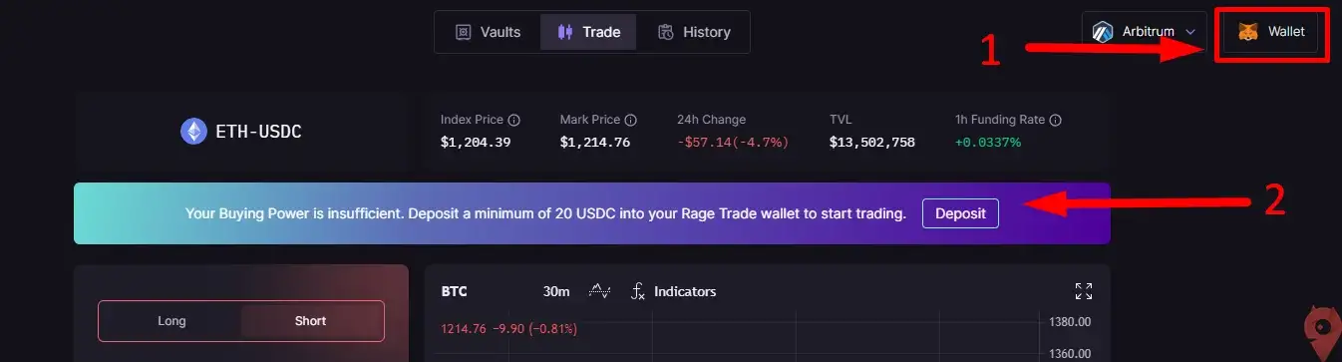Click the Mark Price info icon
This screenshot has width=1342, height=362.
click(x=631, y=120)
